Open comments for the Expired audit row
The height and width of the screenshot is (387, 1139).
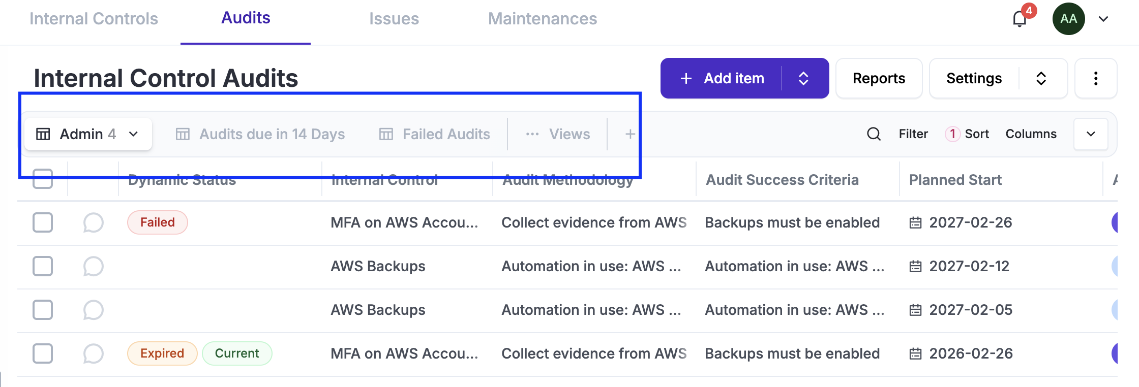(93, 353)
